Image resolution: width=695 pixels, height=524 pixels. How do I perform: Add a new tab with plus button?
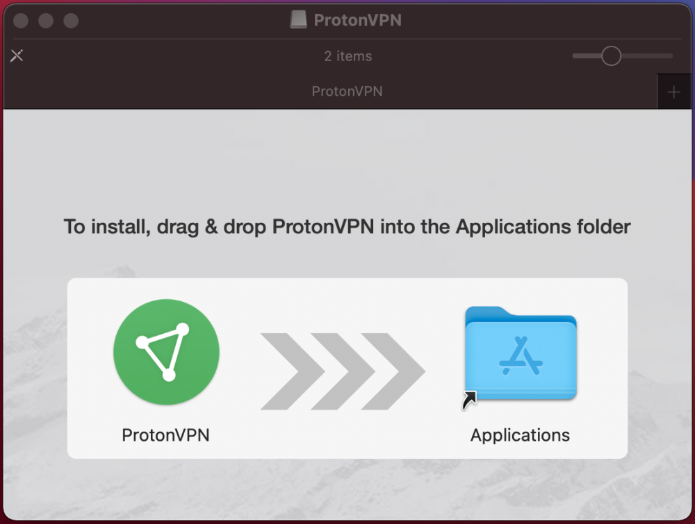point(673,92)
